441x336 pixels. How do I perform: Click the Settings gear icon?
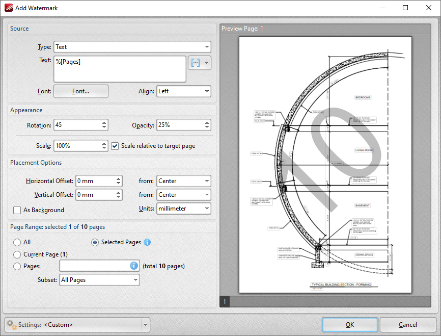[12, 325]
